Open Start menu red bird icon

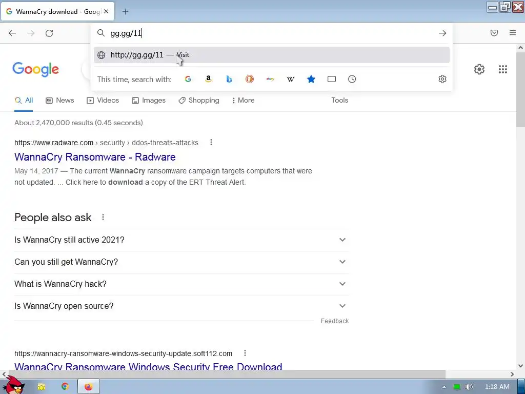(13, 385)
